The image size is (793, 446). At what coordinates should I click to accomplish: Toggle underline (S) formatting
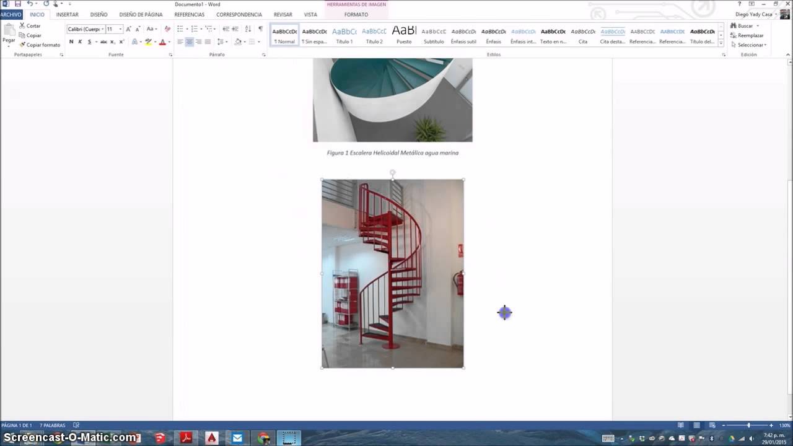89,42
